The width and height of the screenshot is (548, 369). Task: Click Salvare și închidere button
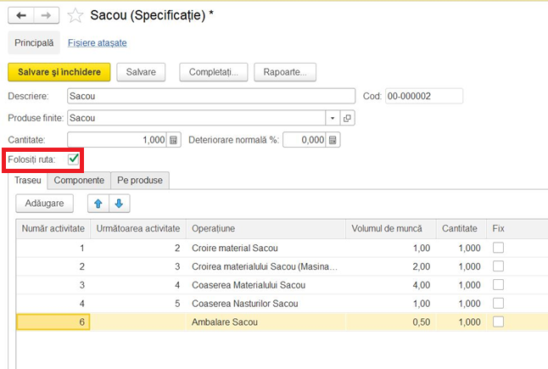(59, 72)
